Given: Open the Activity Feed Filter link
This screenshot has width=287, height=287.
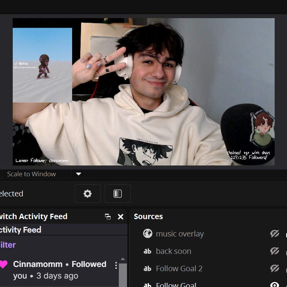Looking at the screenshot, I should click(7, 245).
